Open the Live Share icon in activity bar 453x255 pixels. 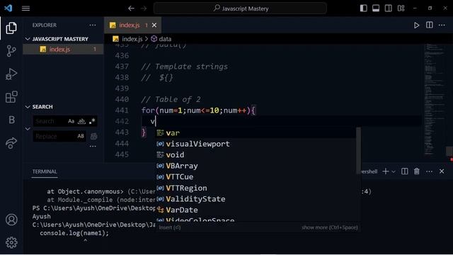pyautogui.click(x=11, y=143)
